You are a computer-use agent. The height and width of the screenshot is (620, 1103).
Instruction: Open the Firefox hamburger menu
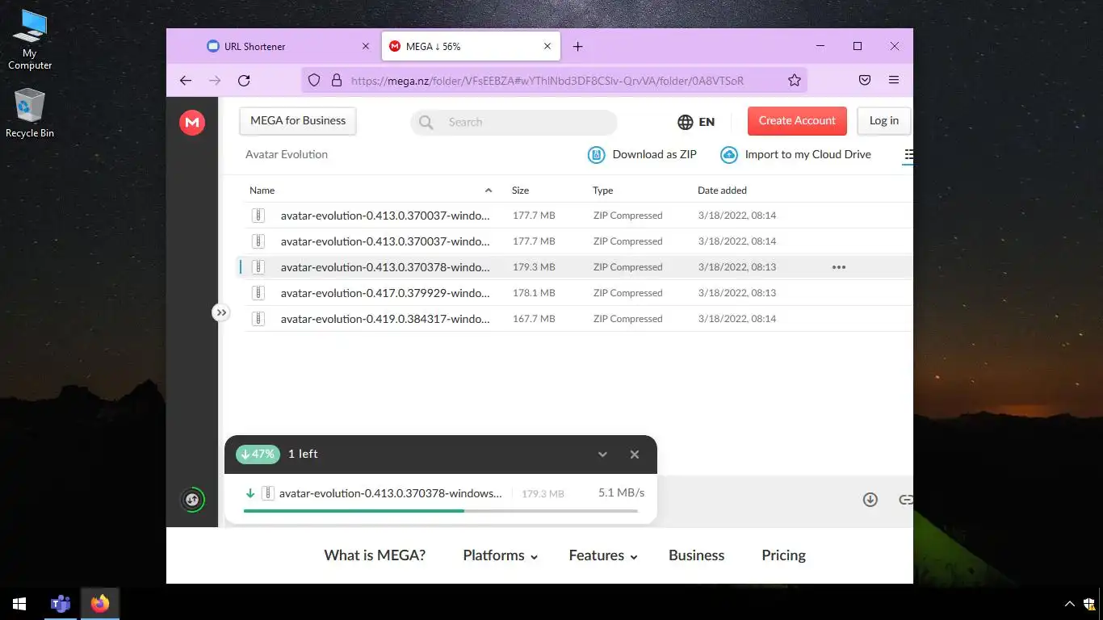pyautogui.click(x=894, y=80)
